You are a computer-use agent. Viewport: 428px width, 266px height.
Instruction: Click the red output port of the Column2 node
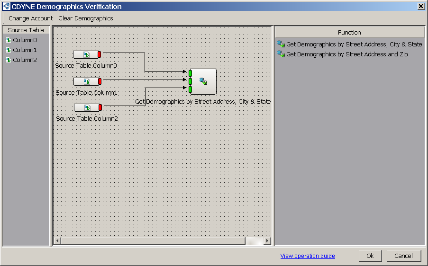pyautogui.click(x=100, y=107)
